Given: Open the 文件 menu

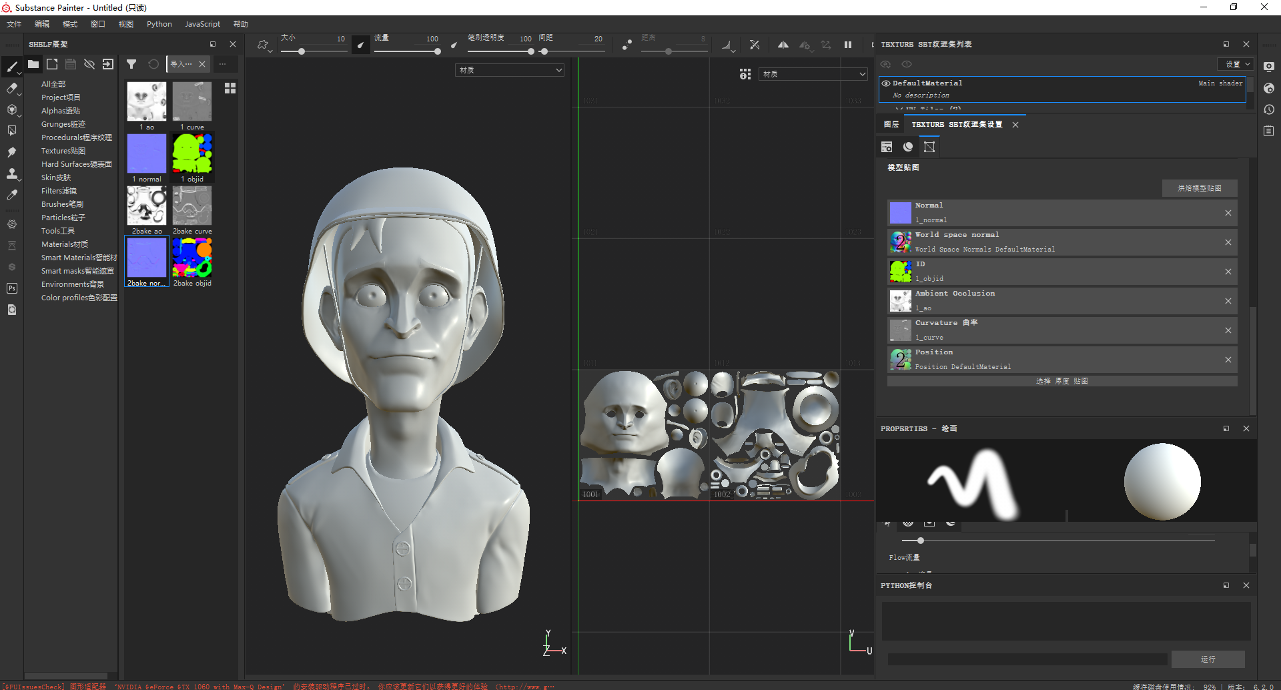Looking at the screenshot, I should point(14,24).
